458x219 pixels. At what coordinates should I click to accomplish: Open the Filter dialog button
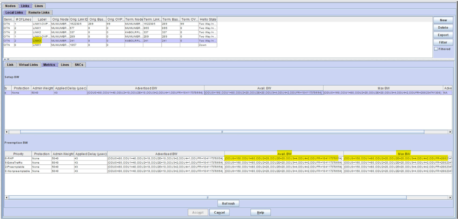(x=443, y=42)
